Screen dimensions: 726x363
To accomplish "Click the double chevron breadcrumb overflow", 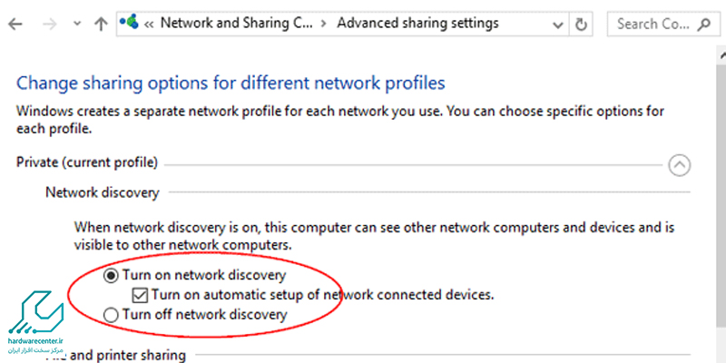I will click(149, 24).
